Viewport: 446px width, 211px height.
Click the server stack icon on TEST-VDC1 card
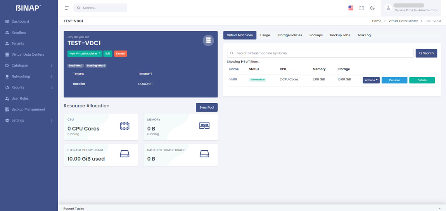tap(208, 40)
